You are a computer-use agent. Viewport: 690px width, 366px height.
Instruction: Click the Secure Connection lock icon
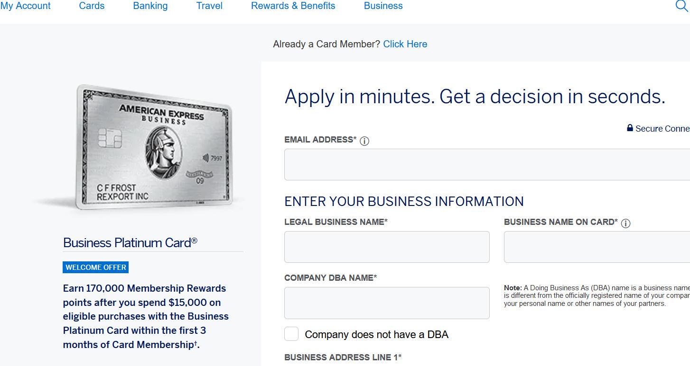pos(629,128)
